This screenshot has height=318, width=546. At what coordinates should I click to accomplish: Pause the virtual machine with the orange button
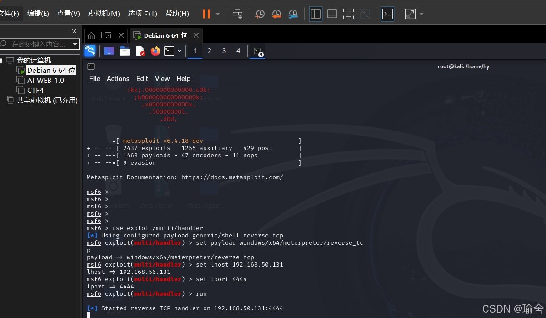coord(206,14)
